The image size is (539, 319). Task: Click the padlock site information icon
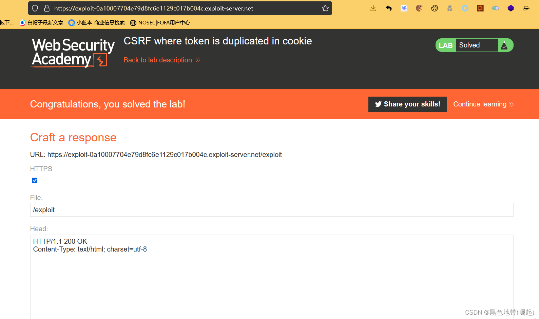point(47,8)
